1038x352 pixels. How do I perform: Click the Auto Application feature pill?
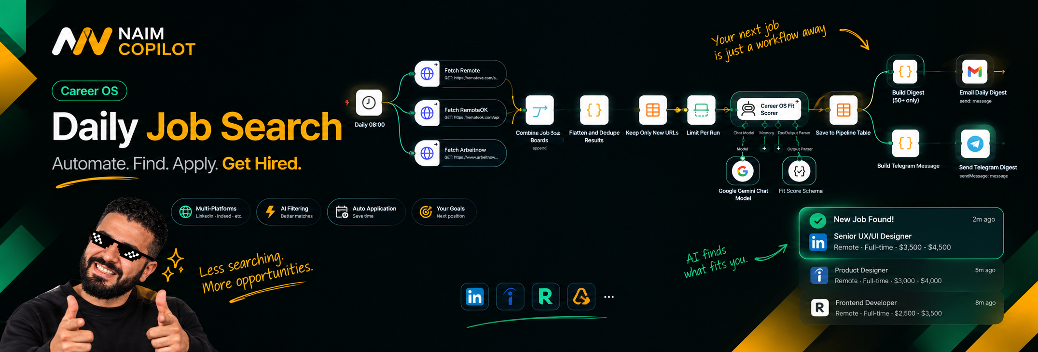pos(366,212)
